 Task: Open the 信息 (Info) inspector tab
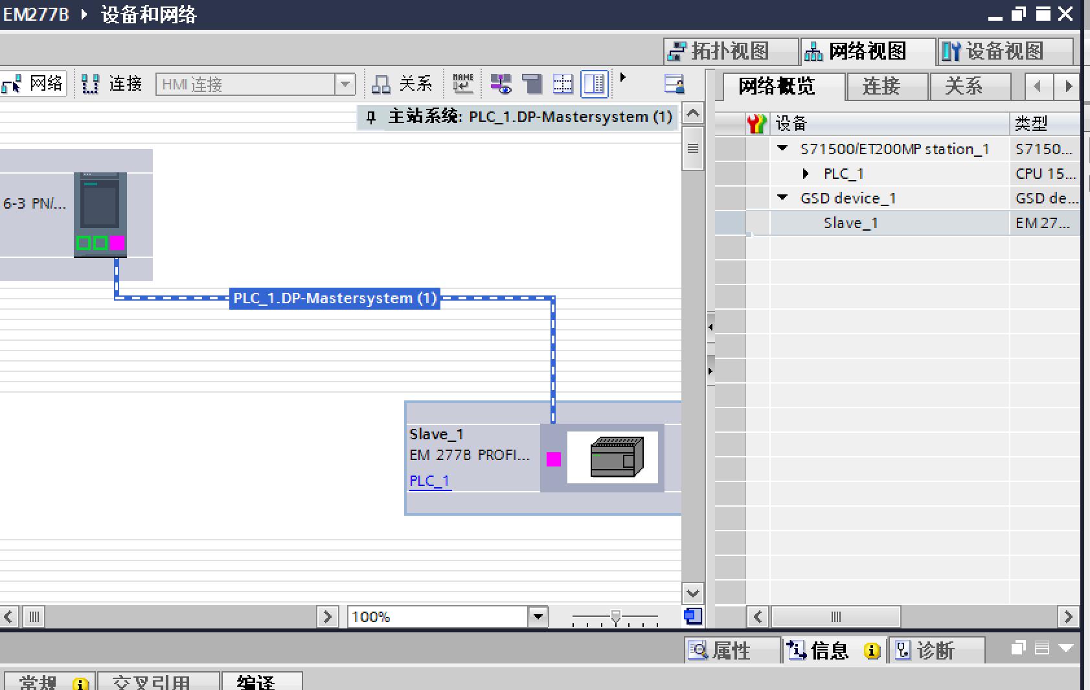pos(835,650)
